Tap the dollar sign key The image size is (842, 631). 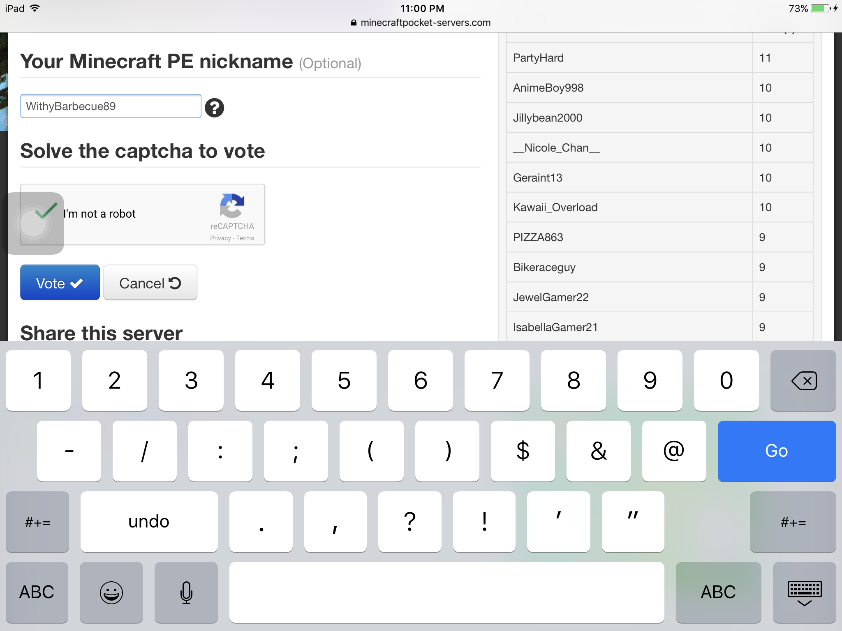click(523, 451)
